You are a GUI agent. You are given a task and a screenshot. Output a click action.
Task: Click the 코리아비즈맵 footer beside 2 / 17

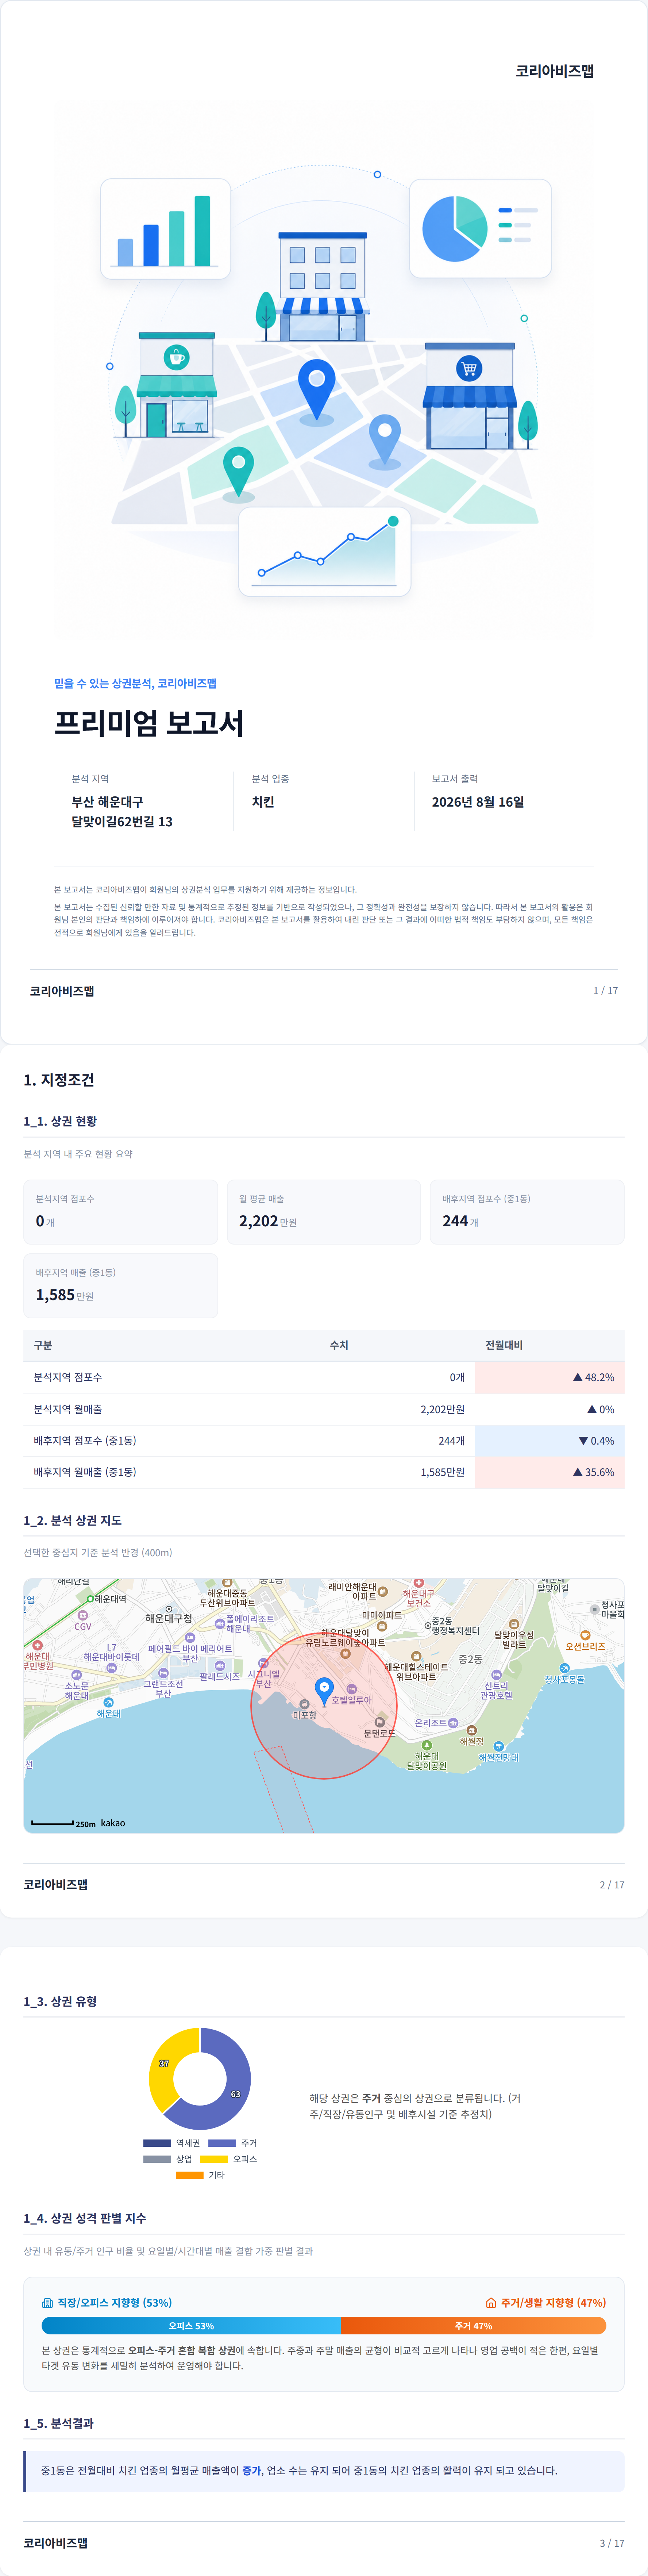point(56,1885)
